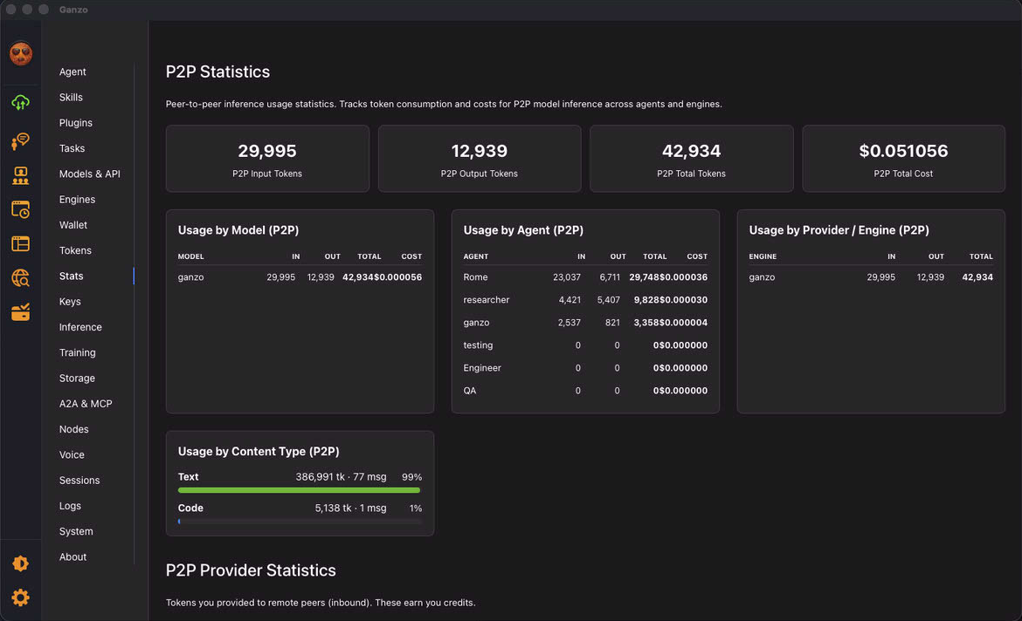Screen dimensions: 1022x621
Task: Click COST header in Usage by Agent
Action: pyautogui.click(x=697, y=256)
